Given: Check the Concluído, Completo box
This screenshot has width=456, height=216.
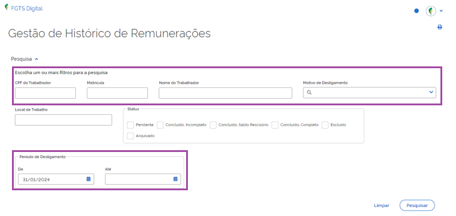Looking at the screenshot, I should click(x=275, y=124).
